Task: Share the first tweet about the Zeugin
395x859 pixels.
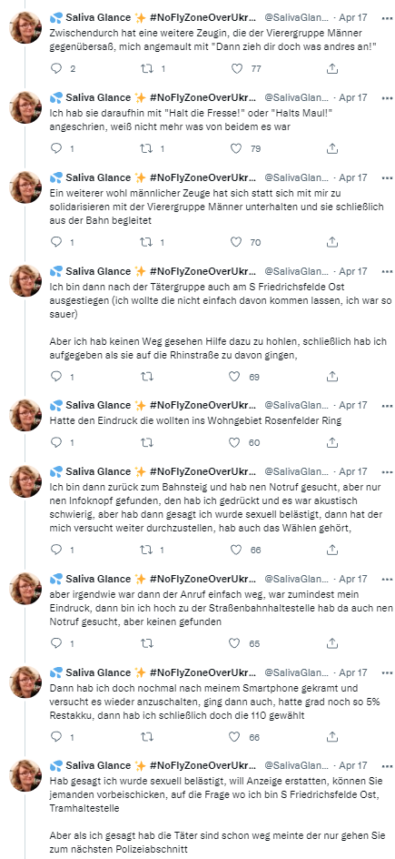Action: coord(331,68)
